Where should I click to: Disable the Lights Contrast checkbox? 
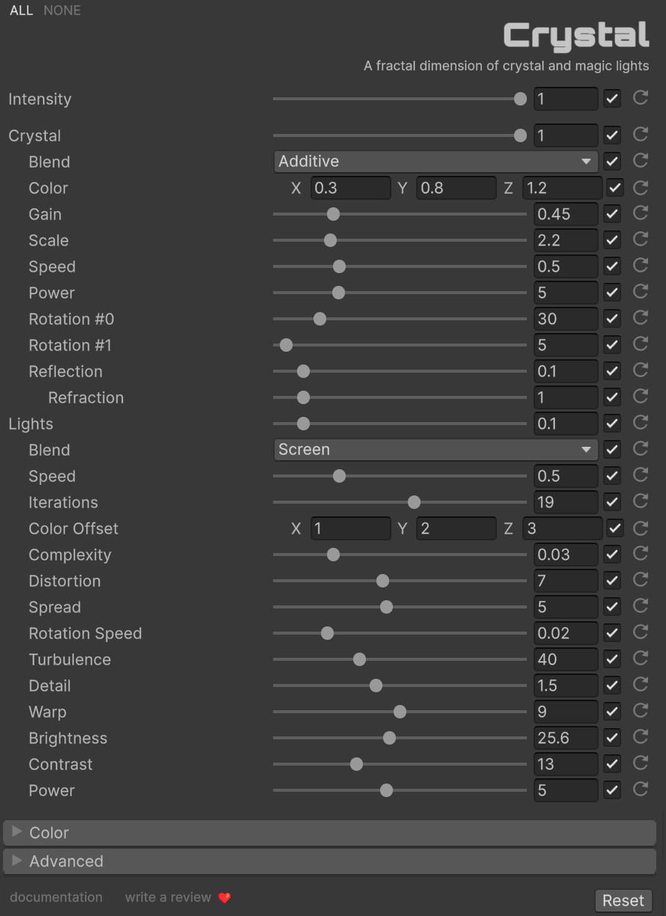[x=612, y=764]
